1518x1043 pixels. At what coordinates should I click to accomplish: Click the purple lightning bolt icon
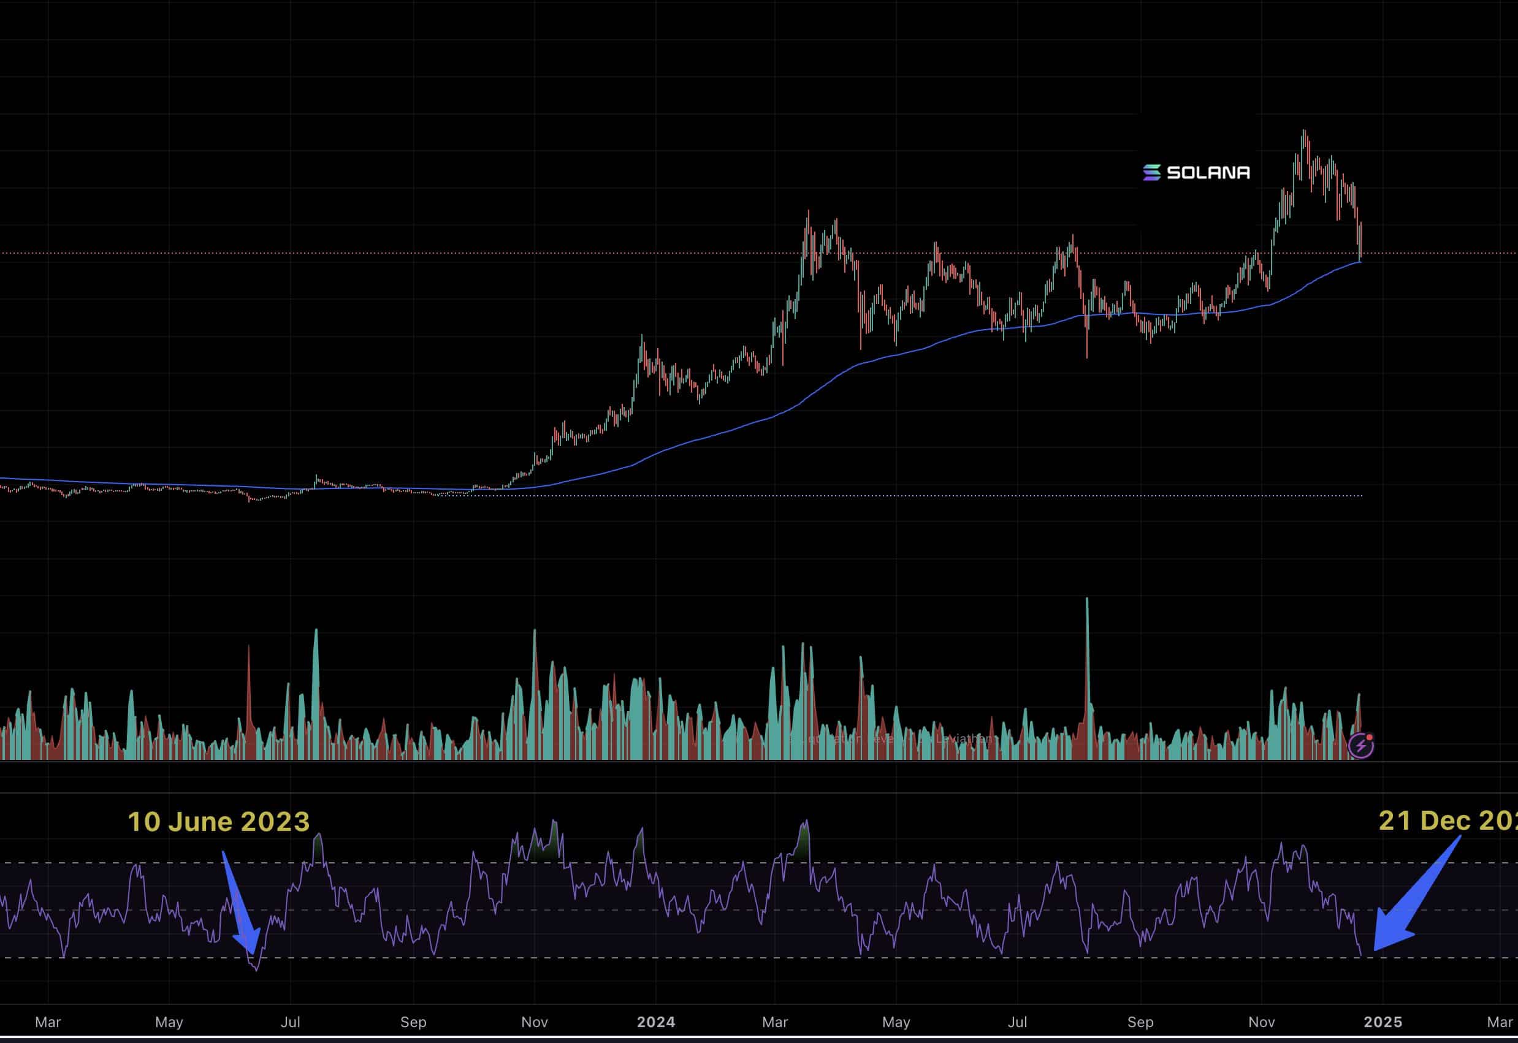[x=1360, y=746]
